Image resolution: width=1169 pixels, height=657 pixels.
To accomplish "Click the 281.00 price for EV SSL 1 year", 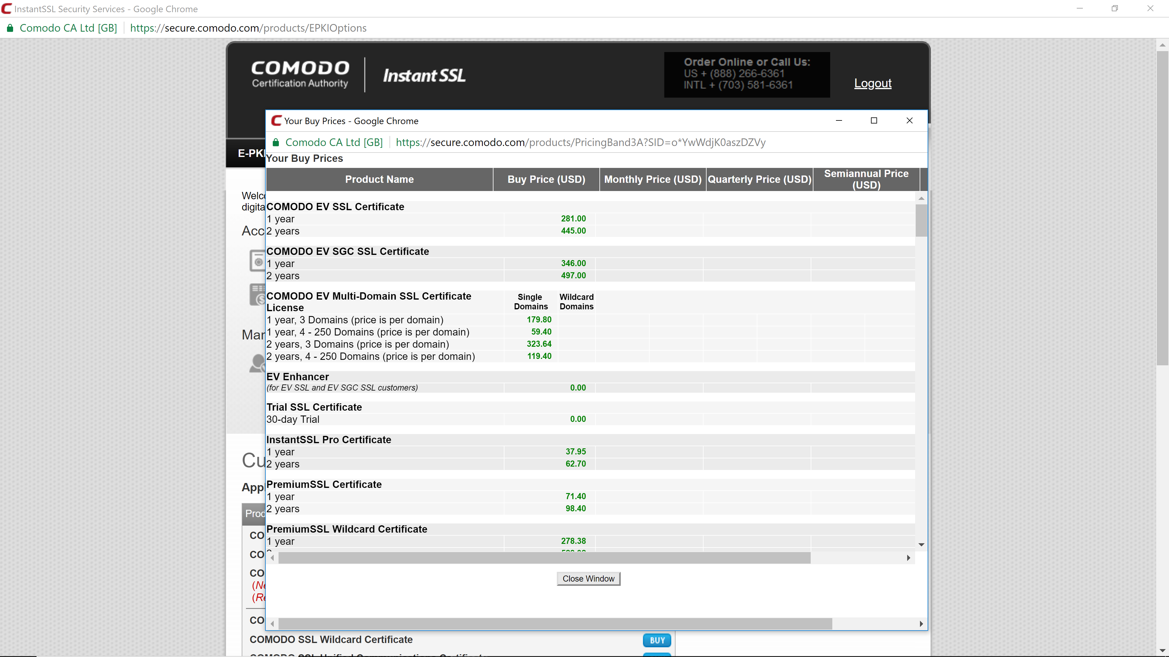I will (573, 219).
